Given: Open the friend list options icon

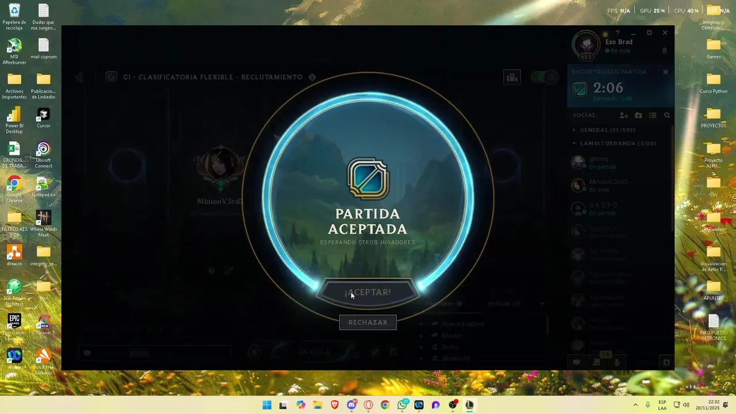Looking at the screenshot, I should (x=653, y=116).
